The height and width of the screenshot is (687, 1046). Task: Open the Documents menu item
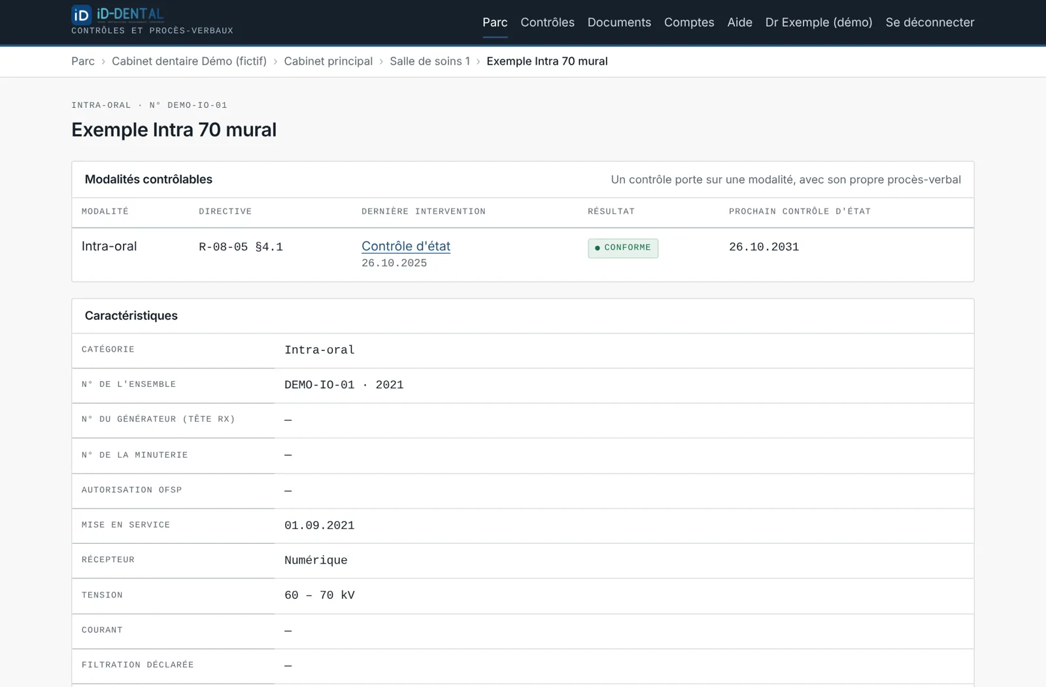(x=619, y=22)
